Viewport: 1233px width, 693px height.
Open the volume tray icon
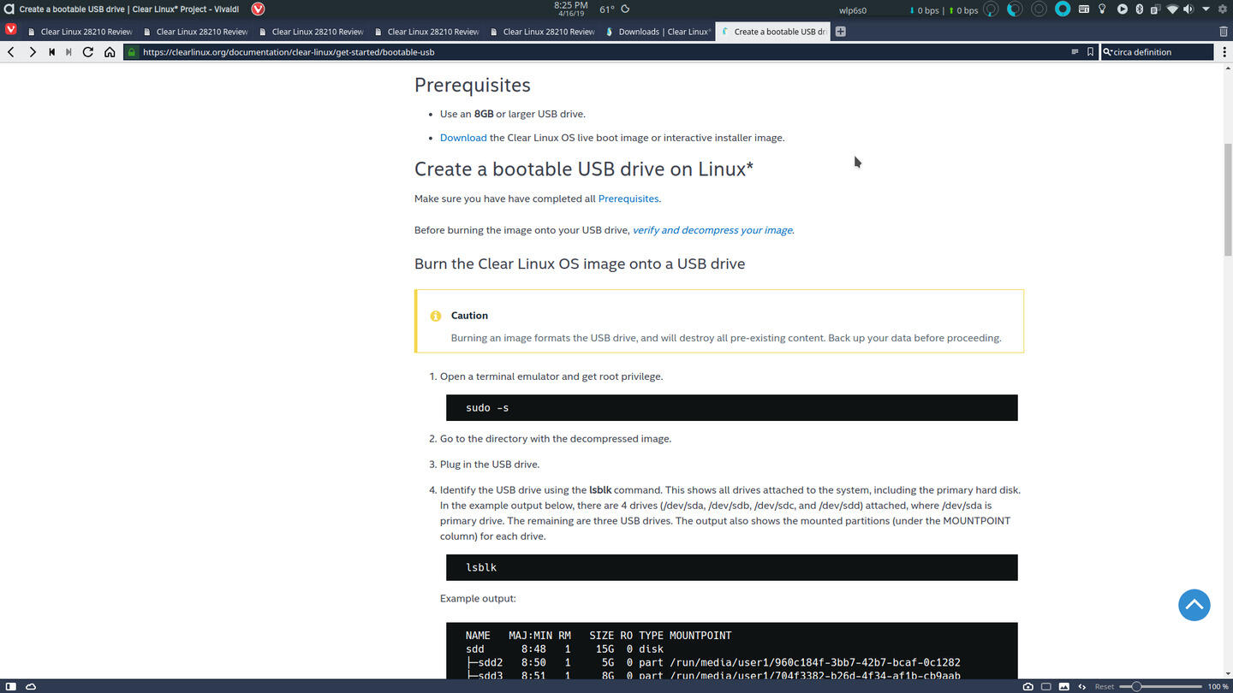click(x=1188, y=9)
